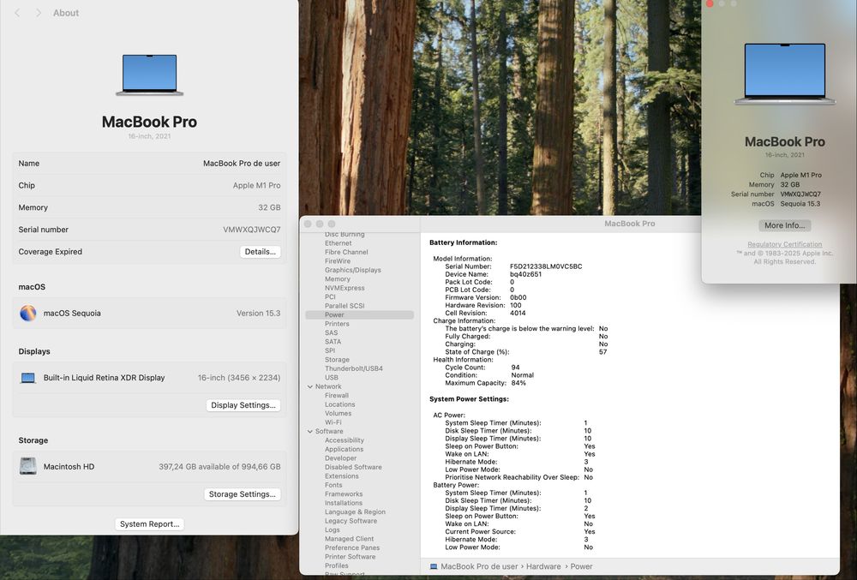Select PCI in the sidebar
This screenshot has width=857, height=580.
click(x=330, y=297)
